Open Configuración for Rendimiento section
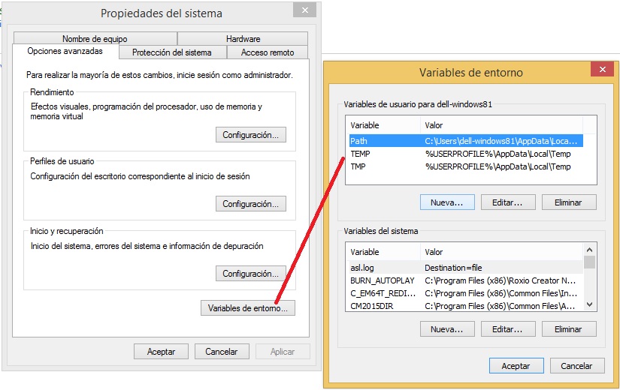Image resolution: width=620 pixels, height=390 pixels. (250, 135)
